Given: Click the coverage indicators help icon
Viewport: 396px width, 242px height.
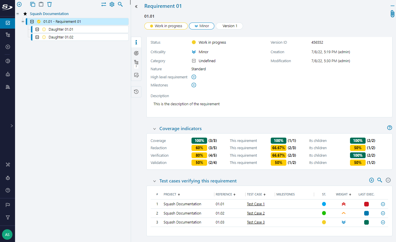Looking at the screenshot, I should click(390, 128).
